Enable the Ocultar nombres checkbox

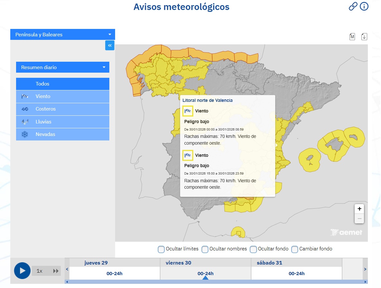[x=205, y=249]
